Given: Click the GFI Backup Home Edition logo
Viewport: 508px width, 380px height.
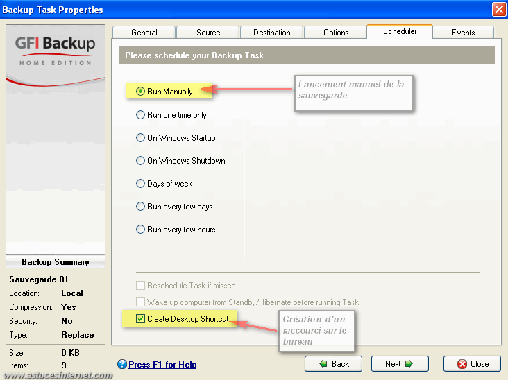Looking at the screenshot, I should click(56, 51).
